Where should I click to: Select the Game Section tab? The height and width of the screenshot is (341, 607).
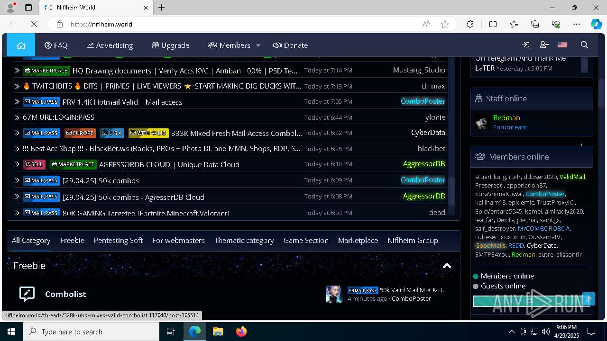(x=306, y=241)
